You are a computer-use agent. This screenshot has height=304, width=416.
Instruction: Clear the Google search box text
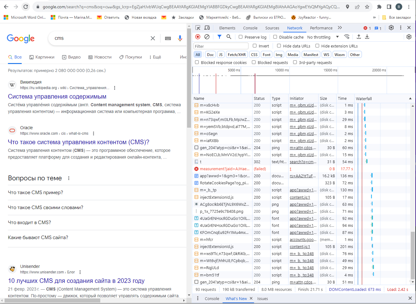153,38
